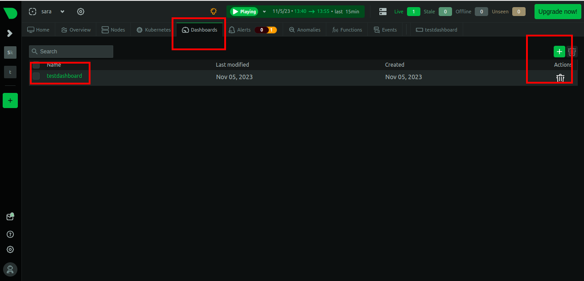
Task: Open room settings gear next to sara
Action: [x=81, y=12]
